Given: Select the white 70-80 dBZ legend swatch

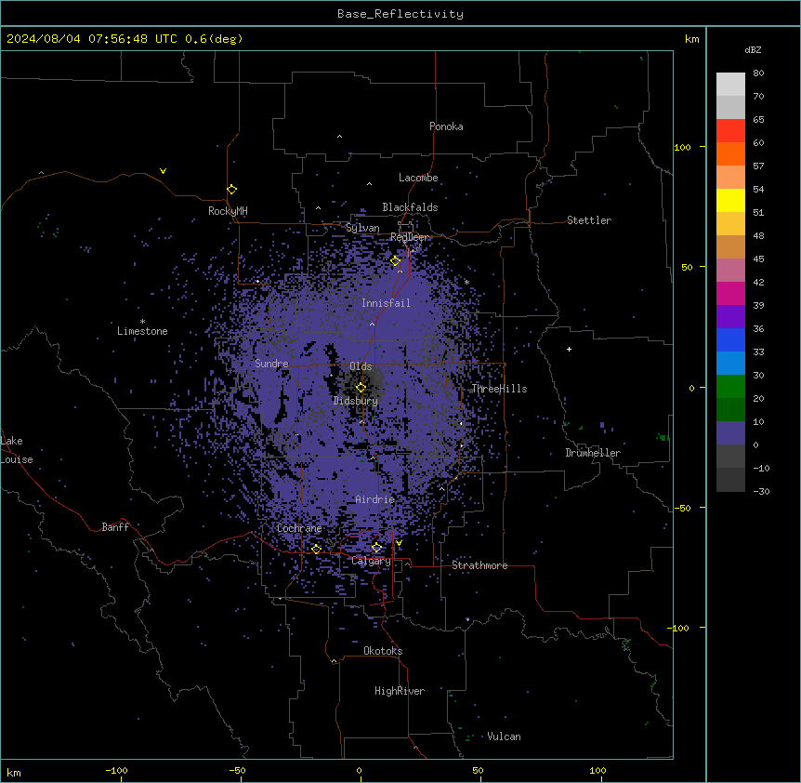Looking at the screenshot, I should coord(730,85).
